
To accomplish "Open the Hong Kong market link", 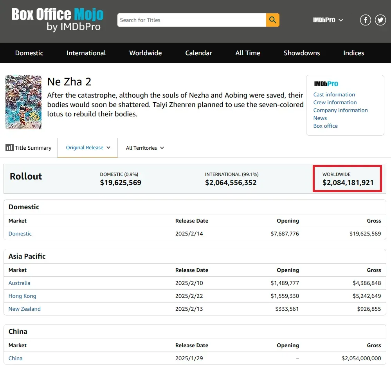I will (x=22, y=296).
